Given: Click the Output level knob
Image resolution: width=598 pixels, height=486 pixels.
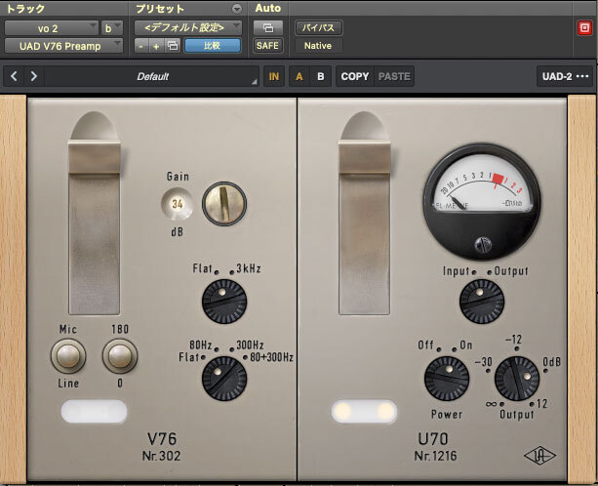Looking at the screenshot, I should 517,378.
